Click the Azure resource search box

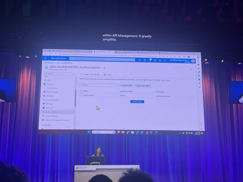pos(102,59)
